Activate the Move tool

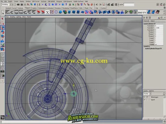coord(2,27)
